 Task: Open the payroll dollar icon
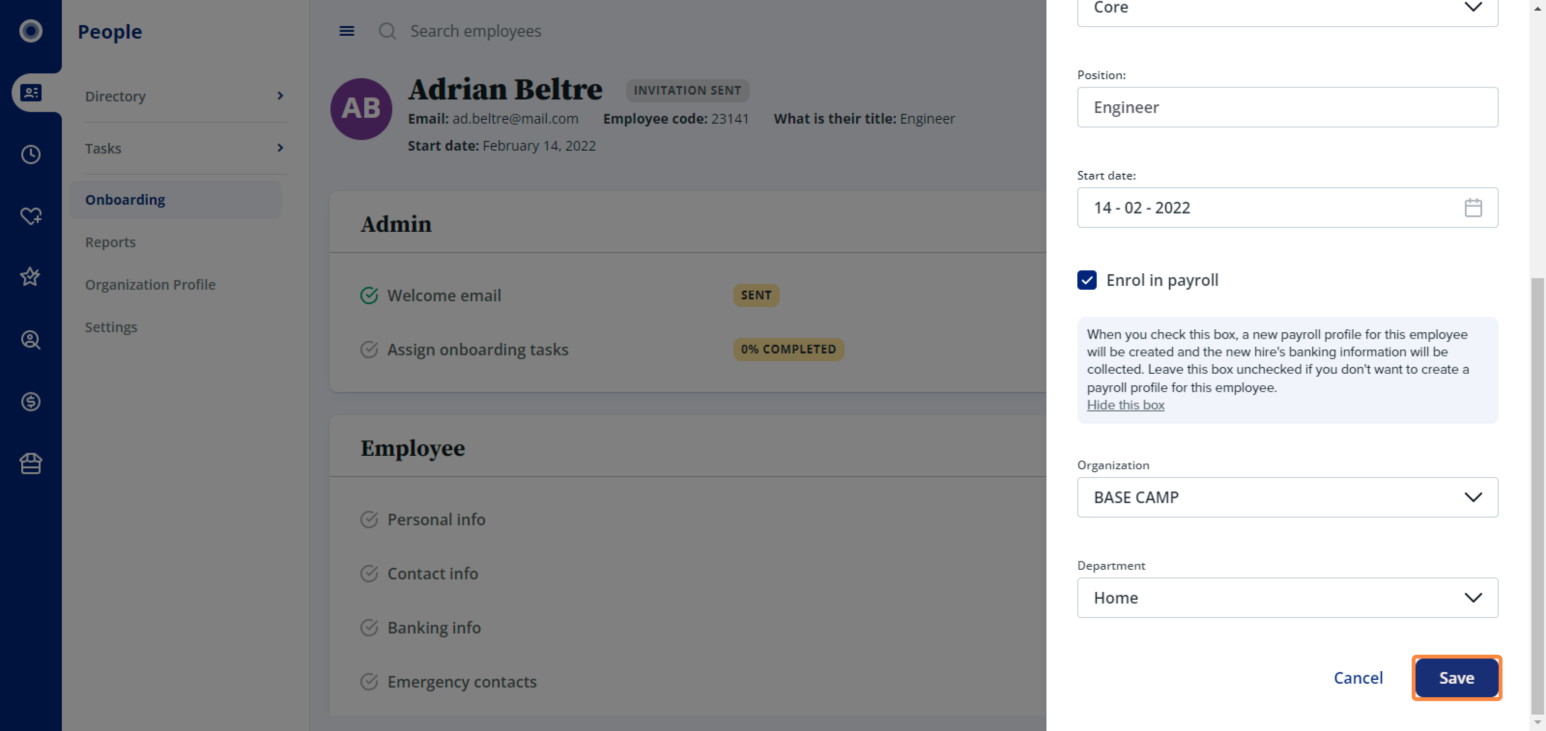click(30, 401)
